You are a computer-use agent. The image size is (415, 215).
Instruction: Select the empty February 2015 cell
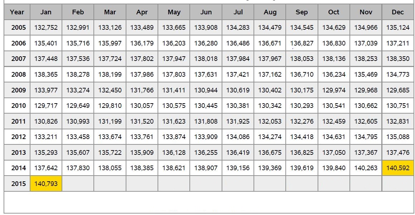click(x=78, y=184)
